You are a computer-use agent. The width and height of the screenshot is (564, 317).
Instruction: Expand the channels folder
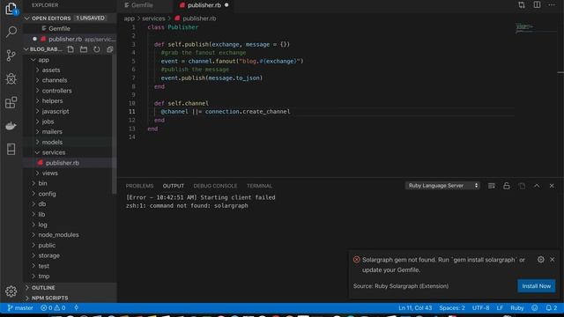click(70, 80)
